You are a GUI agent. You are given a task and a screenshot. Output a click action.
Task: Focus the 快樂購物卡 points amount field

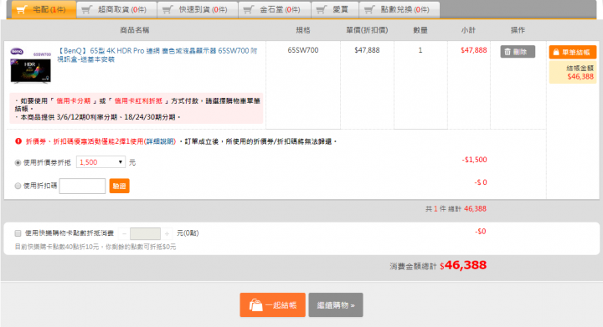tap(146, 233)
